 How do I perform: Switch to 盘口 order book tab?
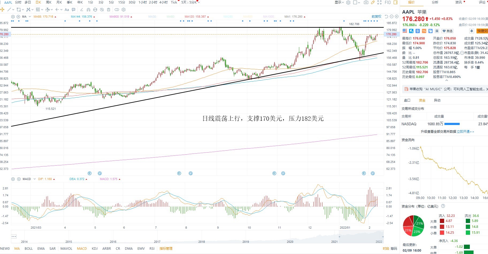[407, 100]
